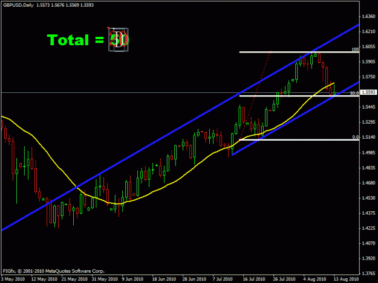This screenshot has height=283, width=378.
Task: Click the GBPUSD,Daily chart title text
Action: click(x=18, y=5)
